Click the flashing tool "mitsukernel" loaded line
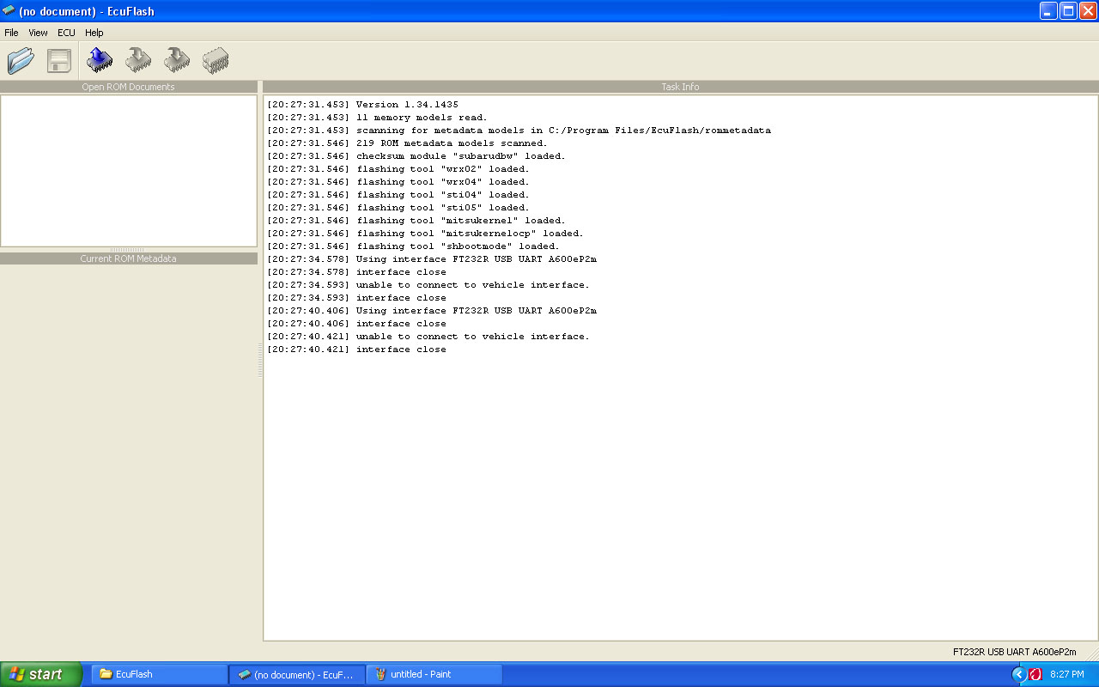Viewport: 1099px width, 687px height. (416, 221)
